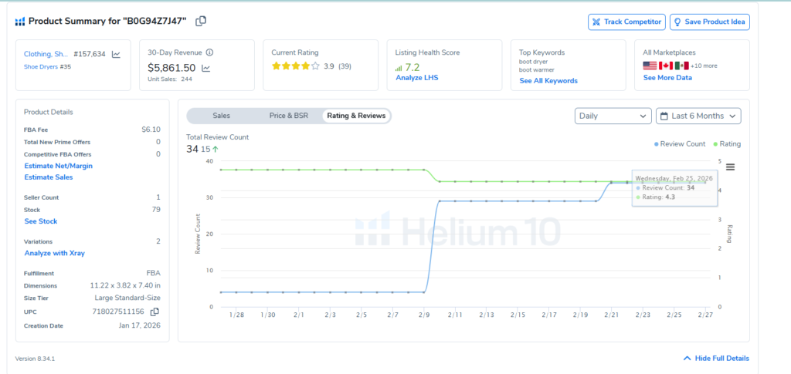791x374 pixels.
Task: Click the Canada flag marketplace icon
Action: tap(665, 66)
